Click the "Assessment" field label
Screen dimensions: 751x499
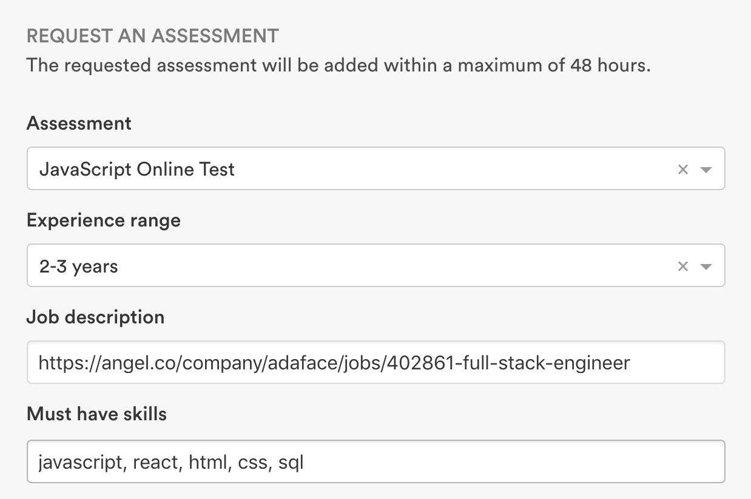tap(79, 124)
